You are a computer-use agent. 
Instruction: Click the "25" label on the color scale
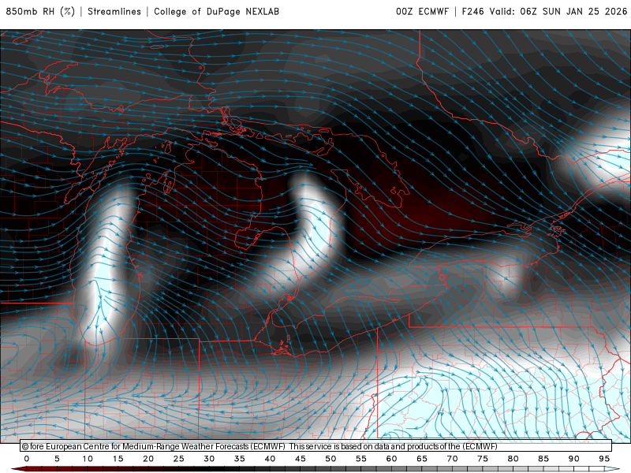pyautogui.click(x=179, y=459)
